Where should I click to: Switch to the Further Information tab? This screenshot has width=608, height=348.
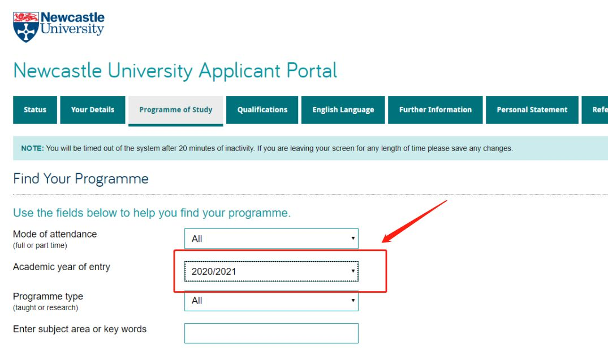(435, 110)
